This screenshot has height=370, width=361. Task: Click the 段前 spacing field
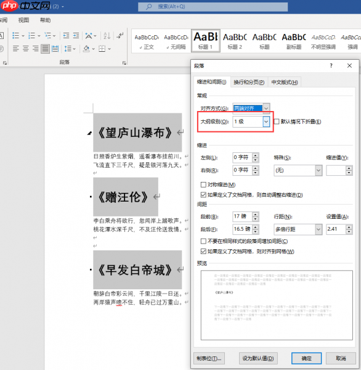[243, 216]
